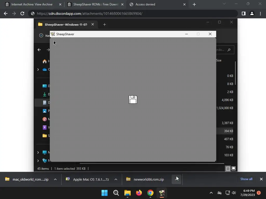
Task: Close Internet Archive: View Archive tab
Action: 60,4
